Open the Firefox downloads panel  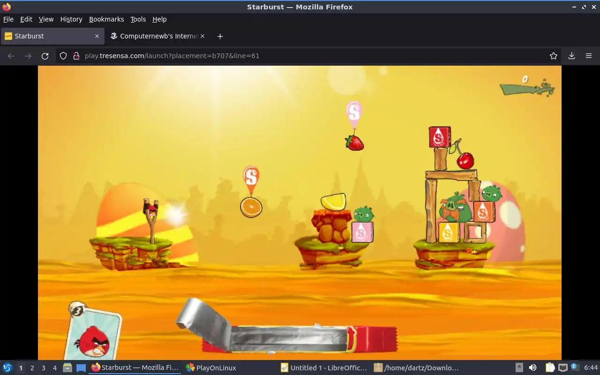point(571,56)
